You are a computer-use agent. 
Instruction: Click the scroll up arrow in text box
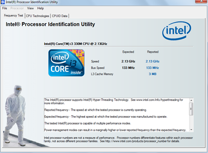191,100
